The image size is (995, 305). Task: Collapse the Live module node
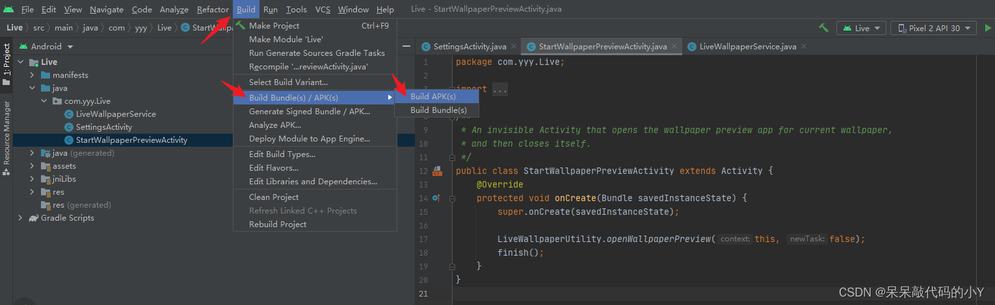tap(21, 62)
